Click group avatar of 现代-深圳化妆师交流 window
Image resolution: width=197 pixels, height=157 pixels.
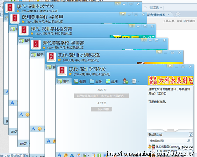pyautogui.click(x=51, y=57)
